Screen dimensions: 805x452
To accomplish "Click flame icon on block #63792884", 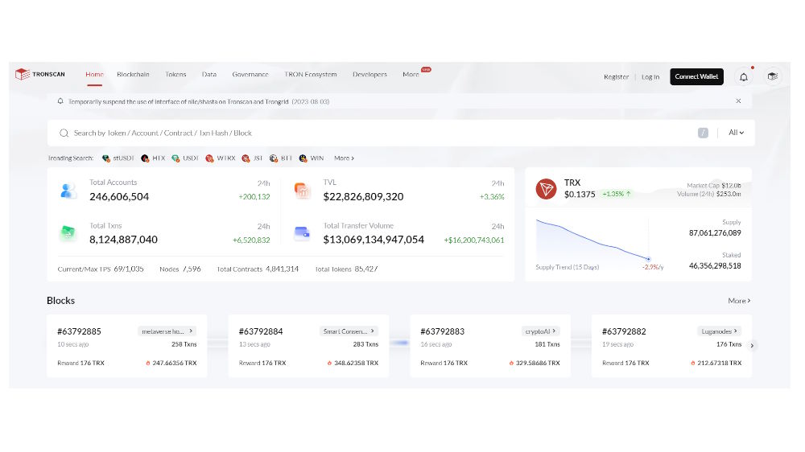I will click(329, 364).
